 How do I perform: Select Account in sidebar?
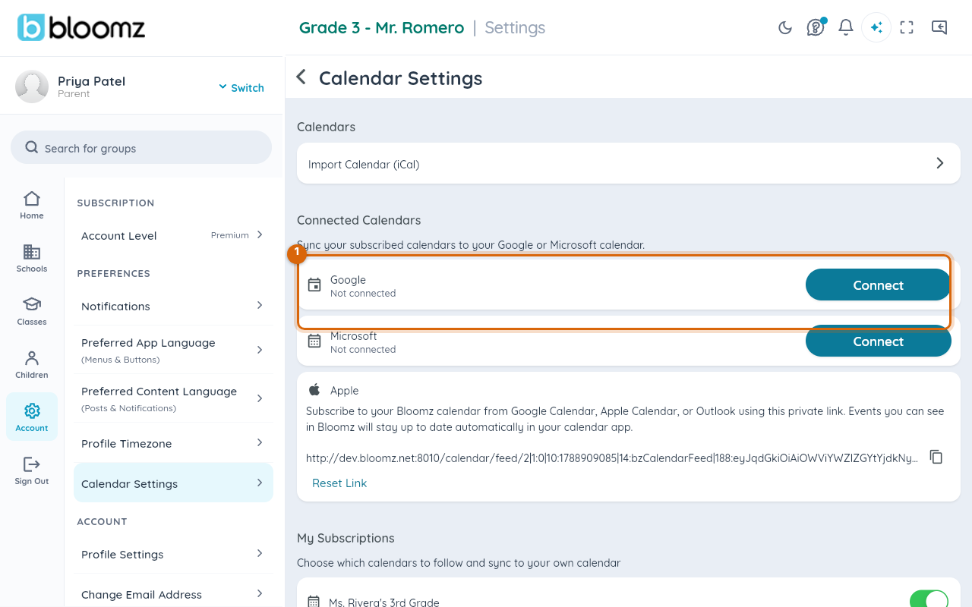32,417
